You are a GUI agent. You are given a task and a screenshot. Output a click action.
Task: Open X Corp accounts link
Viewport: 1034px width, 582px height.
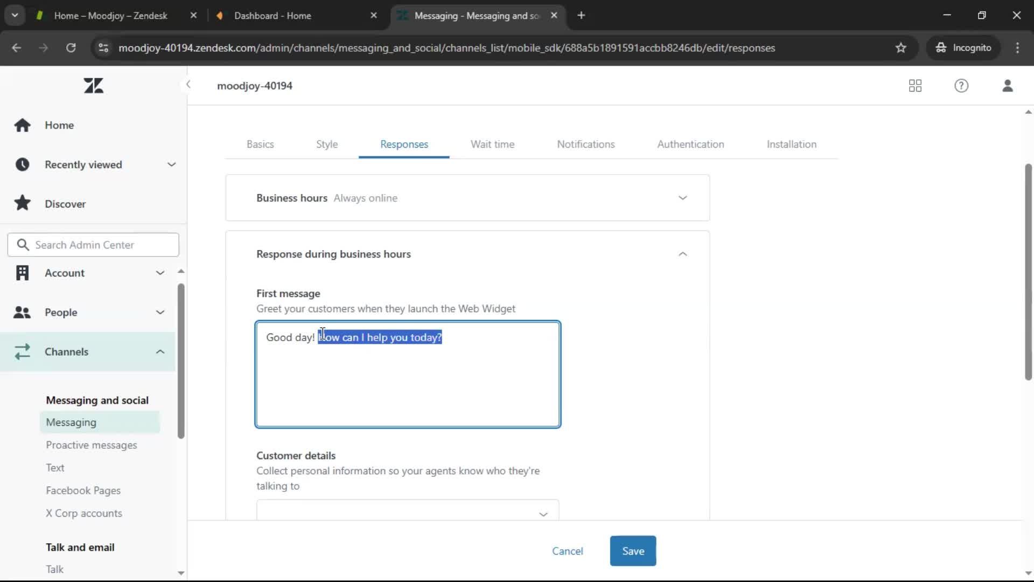pos(83,513)
